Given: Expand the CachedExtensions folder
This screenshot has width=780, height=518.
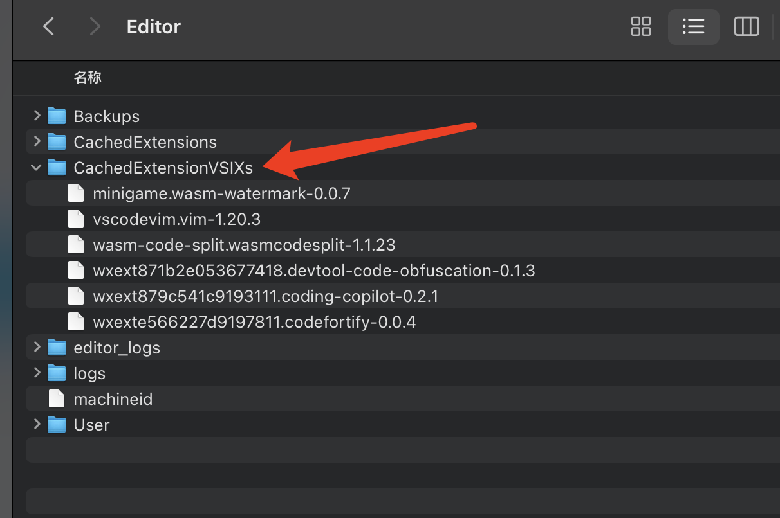Looking at the screenshot, I should (x=37, y=141).
